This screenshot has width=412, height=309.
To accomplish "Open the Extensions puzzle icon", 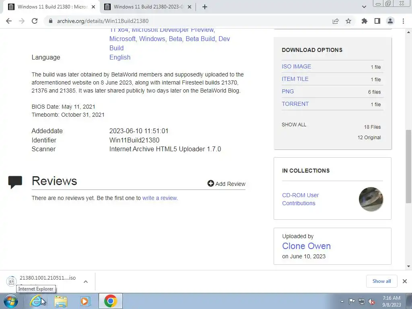I will tap(365, 21).
